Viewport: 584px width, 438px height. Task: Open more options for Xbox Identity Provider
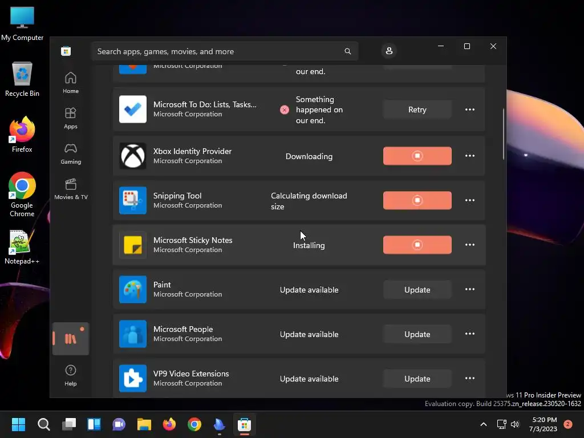coord(470,156)
